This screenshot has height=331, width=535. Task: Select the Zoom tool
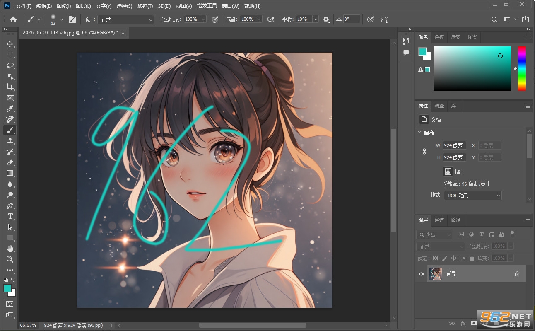coord(10,259)
